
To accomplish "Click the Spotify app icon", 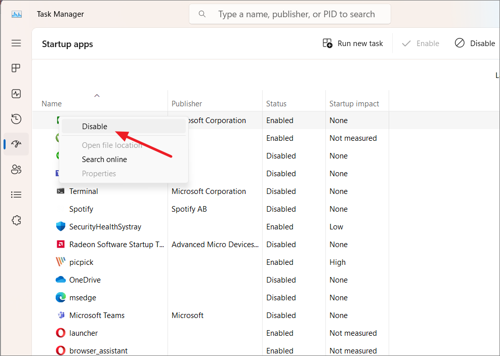I will pyautogui.click(x=62, y=209).
